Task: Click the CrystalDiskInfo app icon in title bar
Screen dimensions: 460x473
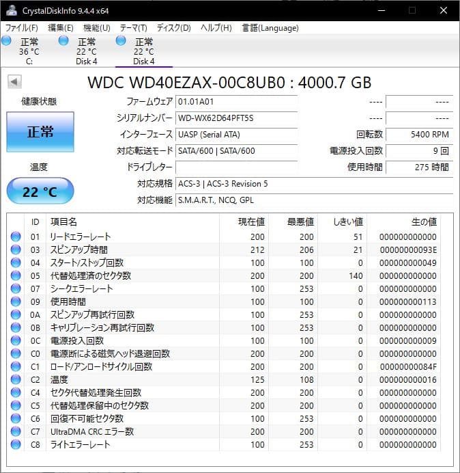Action: pos(11,10)
